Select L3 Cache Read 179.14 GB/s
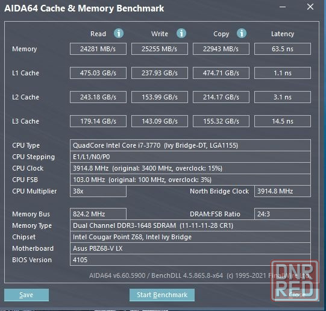The image size is (326, 311). tap(98, 121)
